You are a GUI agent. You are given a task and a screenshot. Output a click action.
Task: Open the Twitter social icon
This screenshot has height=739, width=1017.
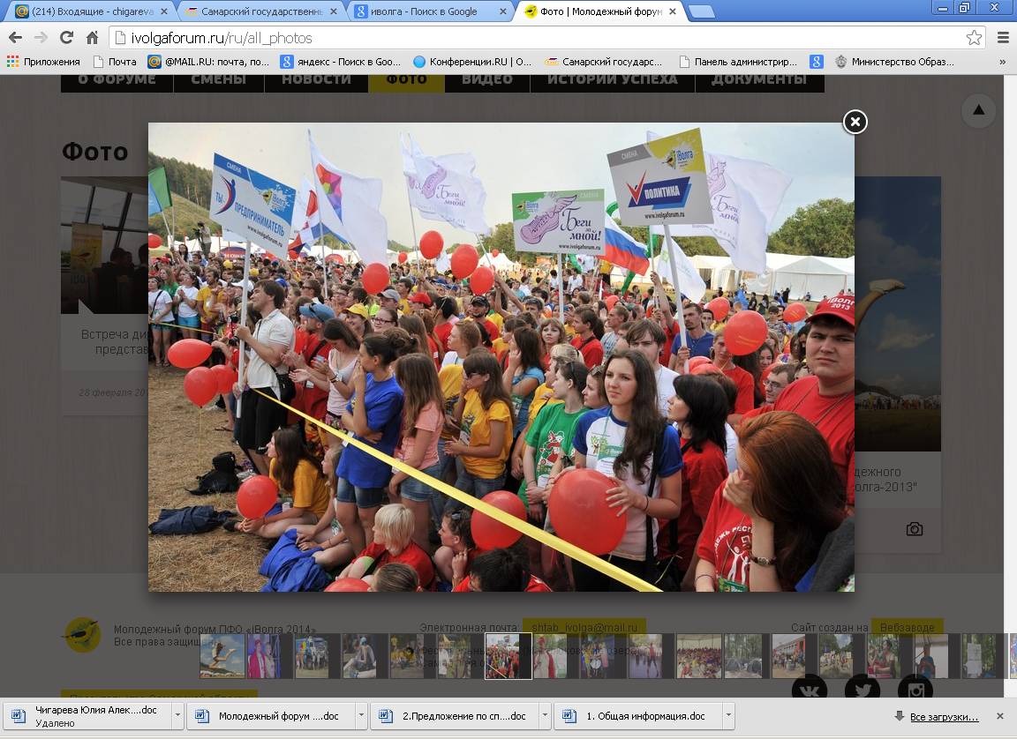tap(863, 687)
